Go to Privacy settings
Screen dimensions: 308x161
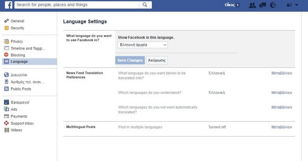pyautogui.click(x=17, y=41)
